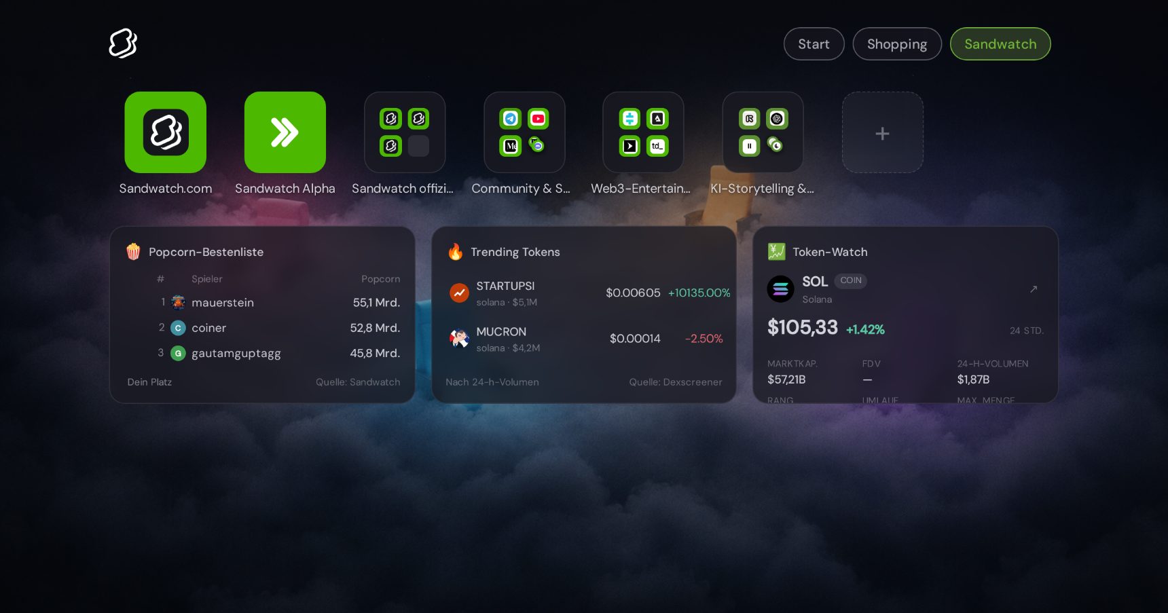This screenshot has height=613, width=1168.
Task: Open SOL details via the arrow icon
Action: click(x=1034, y=289)
